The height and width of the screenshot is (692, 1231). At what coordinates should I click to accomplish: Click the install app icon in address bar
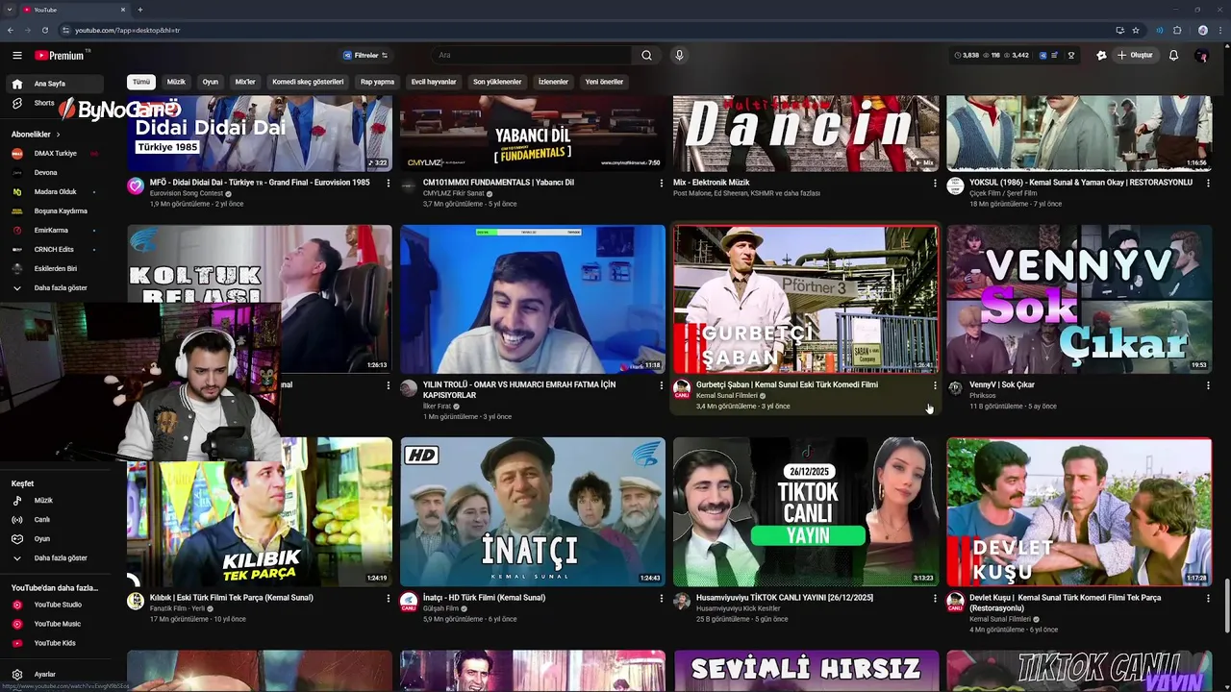1119,30
